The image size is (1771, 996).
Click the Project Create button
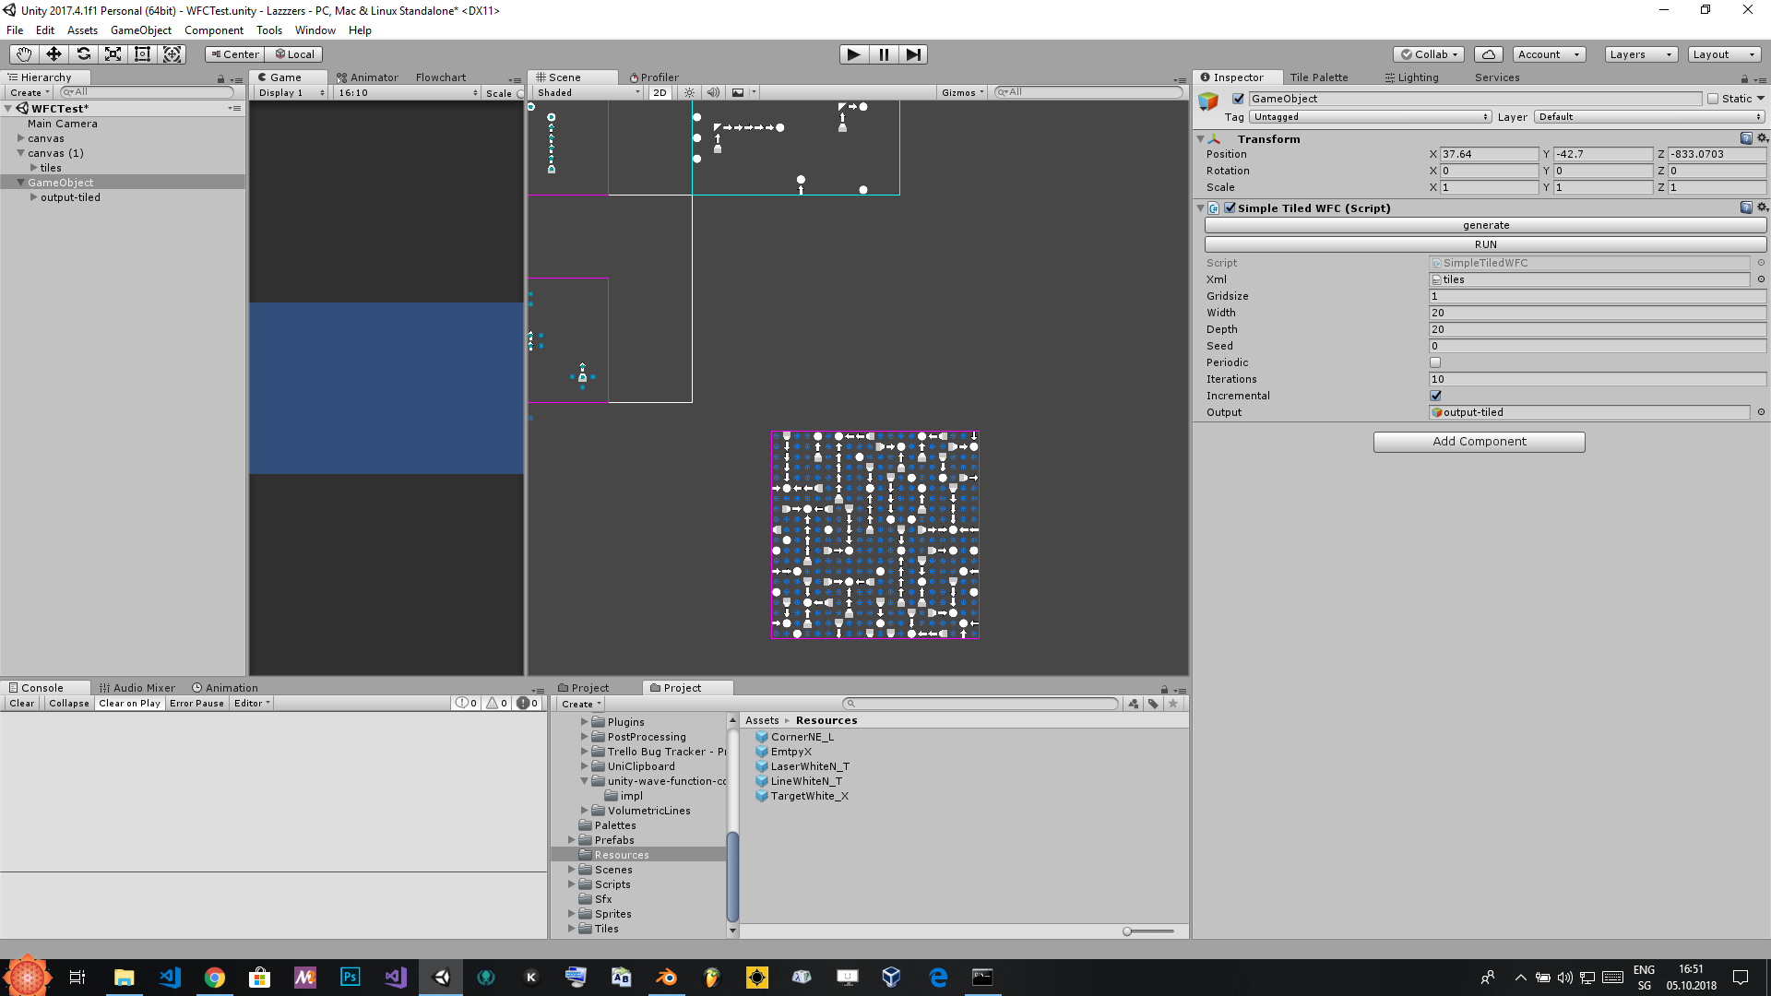point(581,704)
